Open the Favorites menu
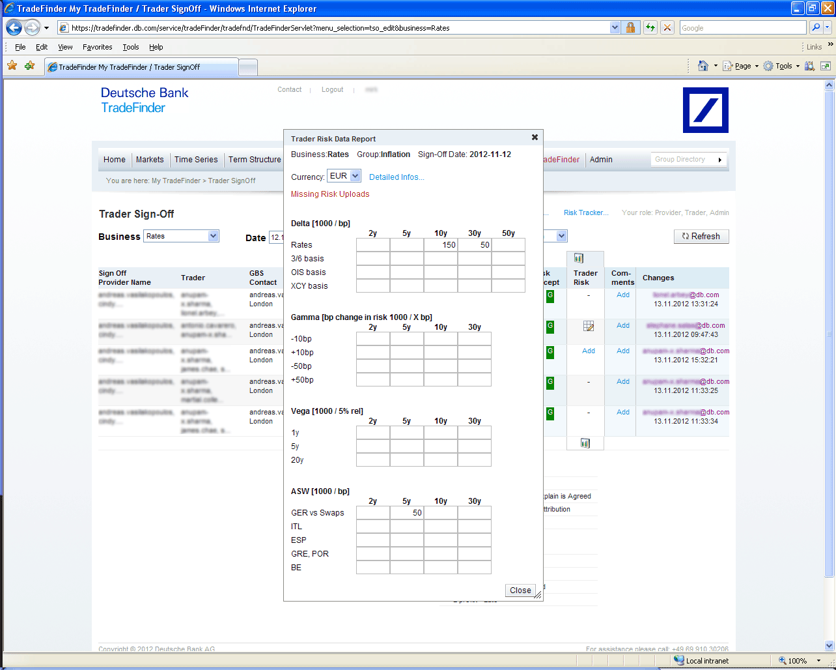The image size is (836, 670). 97,47
